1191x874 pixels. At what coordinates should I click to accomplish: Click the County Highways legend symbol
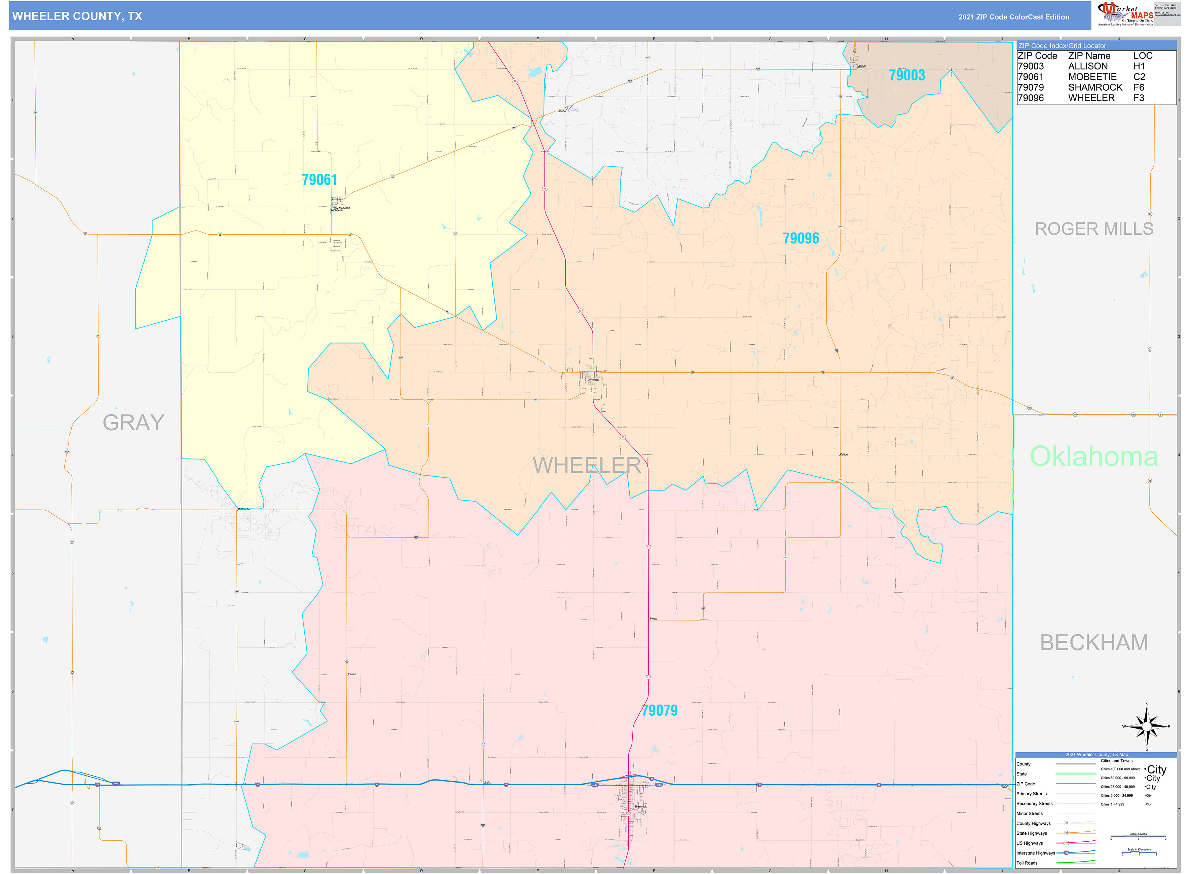(x=1067, y=823)
